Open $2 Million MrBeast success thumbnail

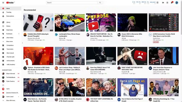click(70, 87)
